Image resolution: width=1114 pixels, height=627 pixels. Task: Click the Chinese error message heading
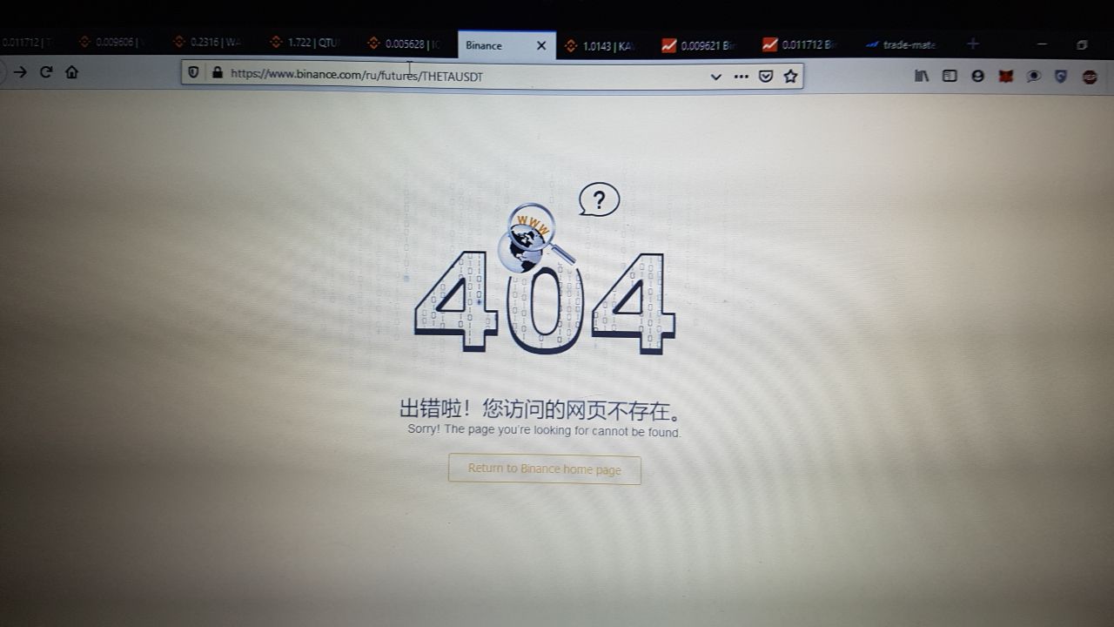pos(540,409)
